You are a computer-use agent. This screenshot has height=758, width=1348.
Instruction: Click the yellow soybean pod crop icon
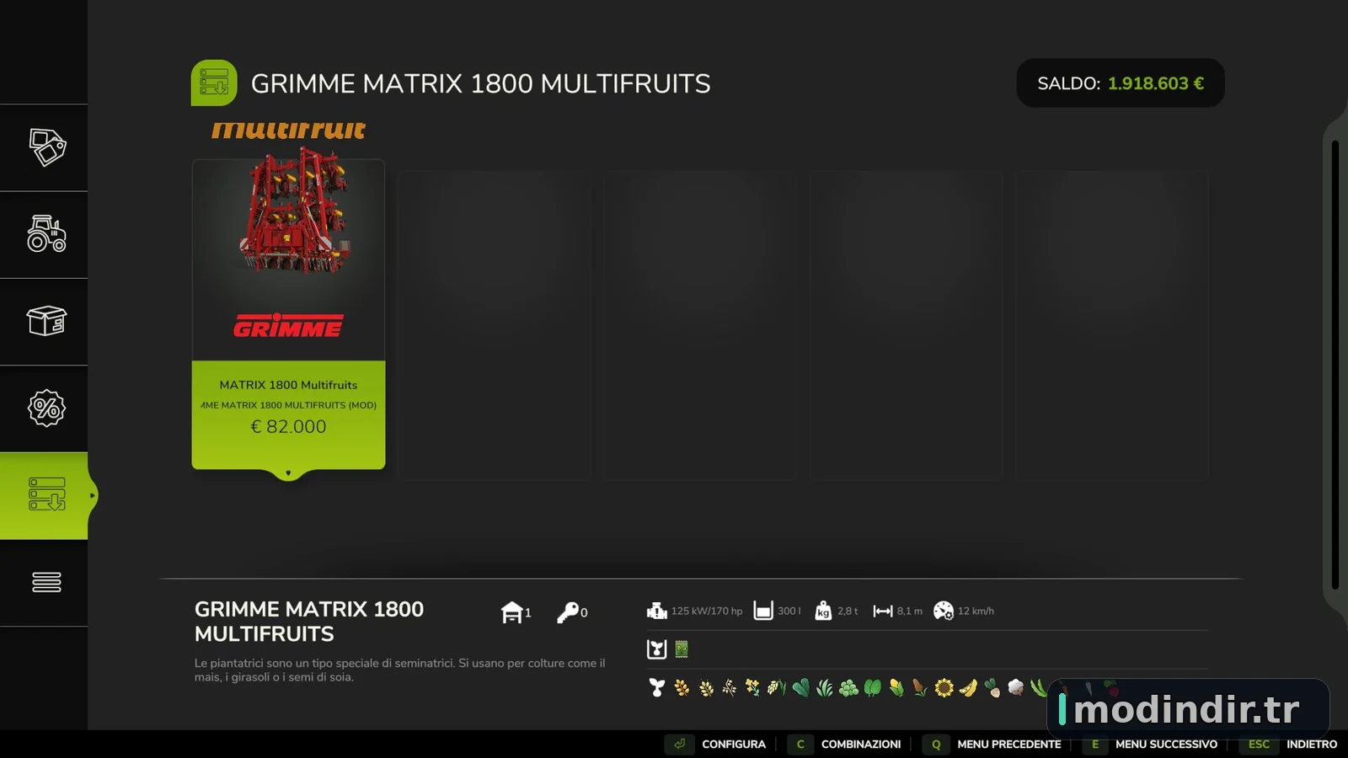pyautogui.click(x=968, y=688)
